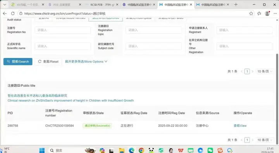Click the date 2025-09-22 00:00:00

click(173, 125)
